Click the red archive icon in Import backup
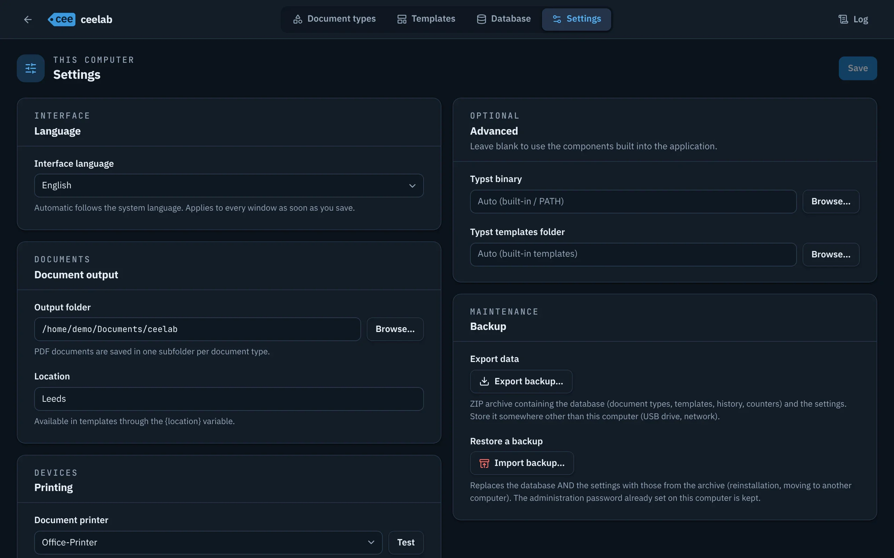This screenshot has height=558, width=894. [484, 463]
